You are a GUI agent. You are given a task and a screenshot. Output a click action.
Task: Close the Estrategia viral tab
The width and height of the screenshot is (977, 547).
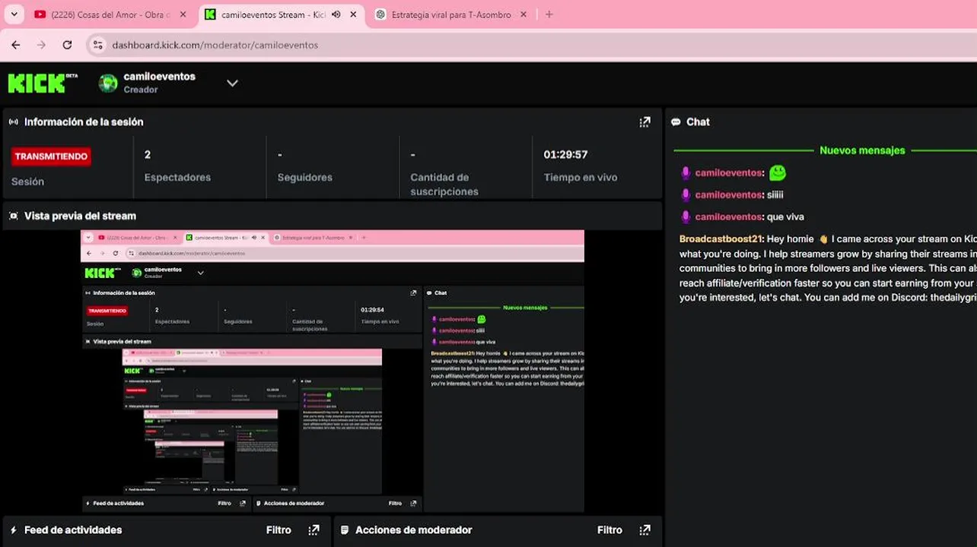[x=523, y=14]
